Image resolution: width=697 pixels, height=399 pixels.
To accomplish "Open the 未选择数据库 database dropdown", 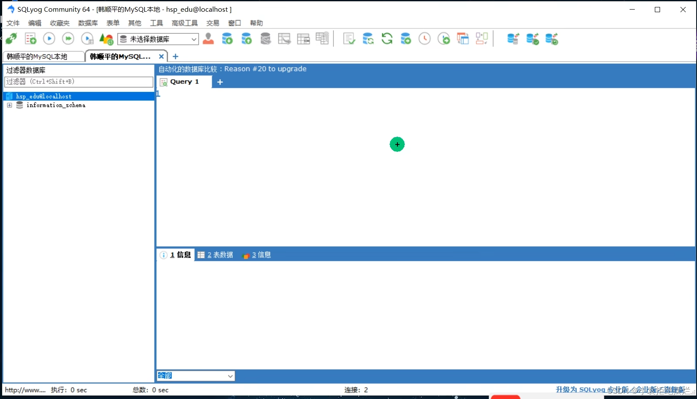I will point(158,39).
